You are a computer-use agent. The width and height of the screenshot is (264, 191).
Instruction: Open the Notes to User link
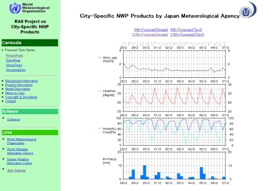click(x=15, y=93)
